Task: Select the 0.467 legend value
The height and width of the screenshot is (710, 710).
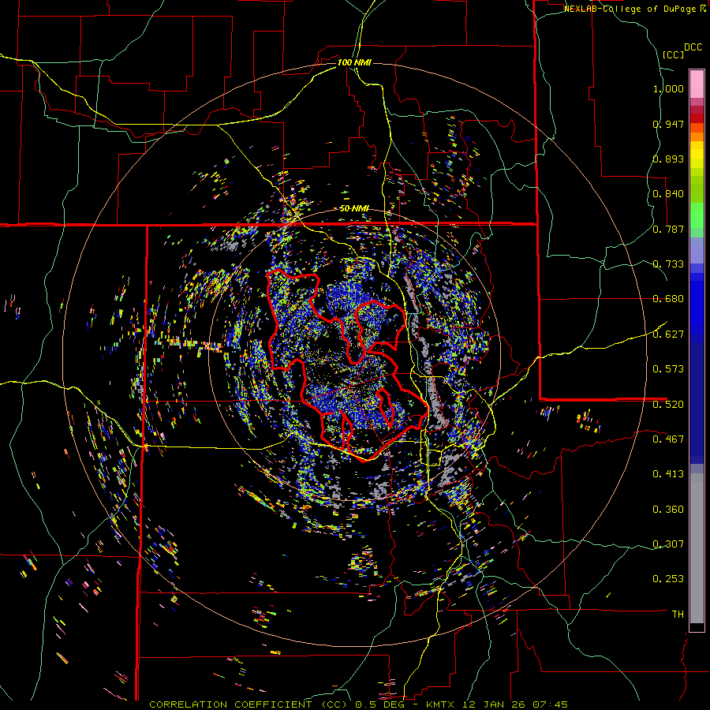Action: [668, 439]
